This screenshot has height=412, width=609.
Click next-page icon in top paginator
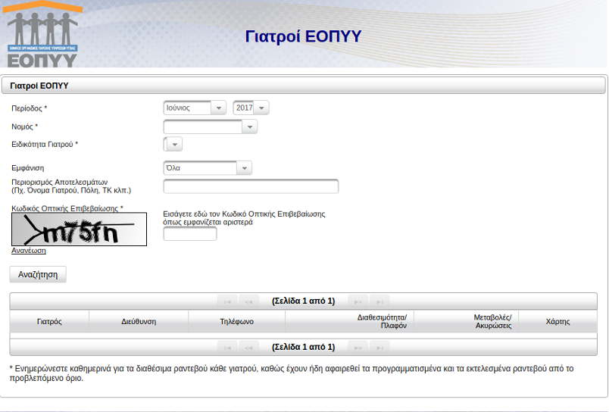pyautogui.click(x=358, y=301)
